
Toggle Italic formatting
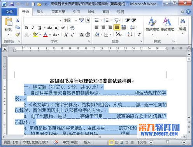[33, 28]
